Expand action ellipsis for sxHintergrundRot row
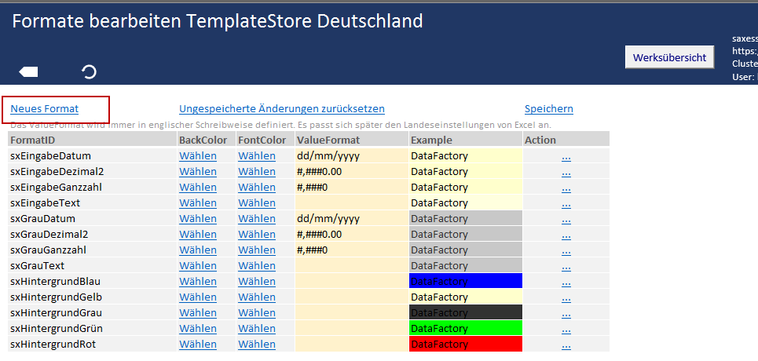The image size is (758, 361). [x=566, y=344]
